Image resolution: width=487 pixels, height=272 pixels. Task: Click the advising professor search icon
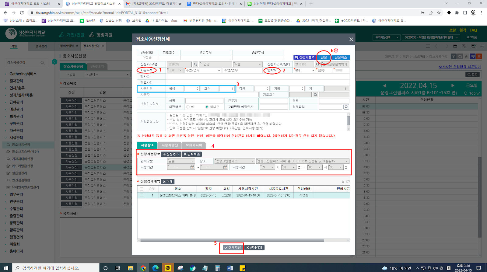coord(315,95)
